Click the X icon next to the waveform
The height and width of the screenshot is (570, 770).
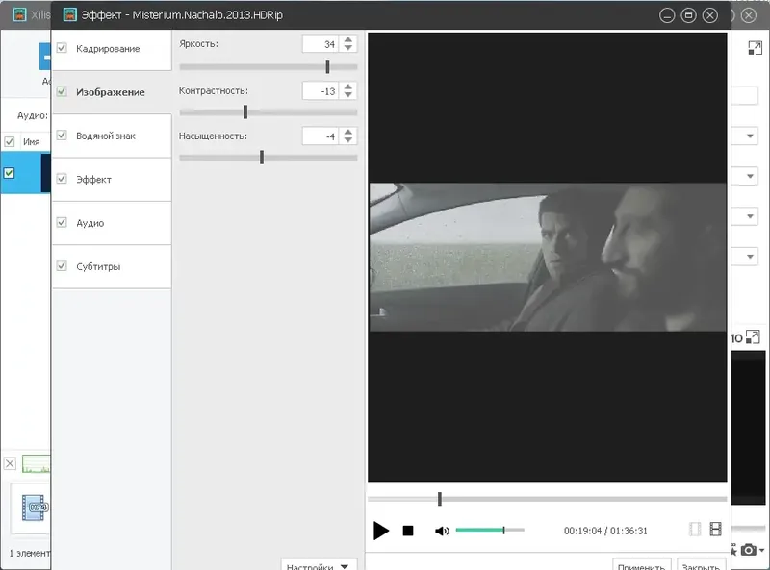pyautogui.click(x=10, y=463)
